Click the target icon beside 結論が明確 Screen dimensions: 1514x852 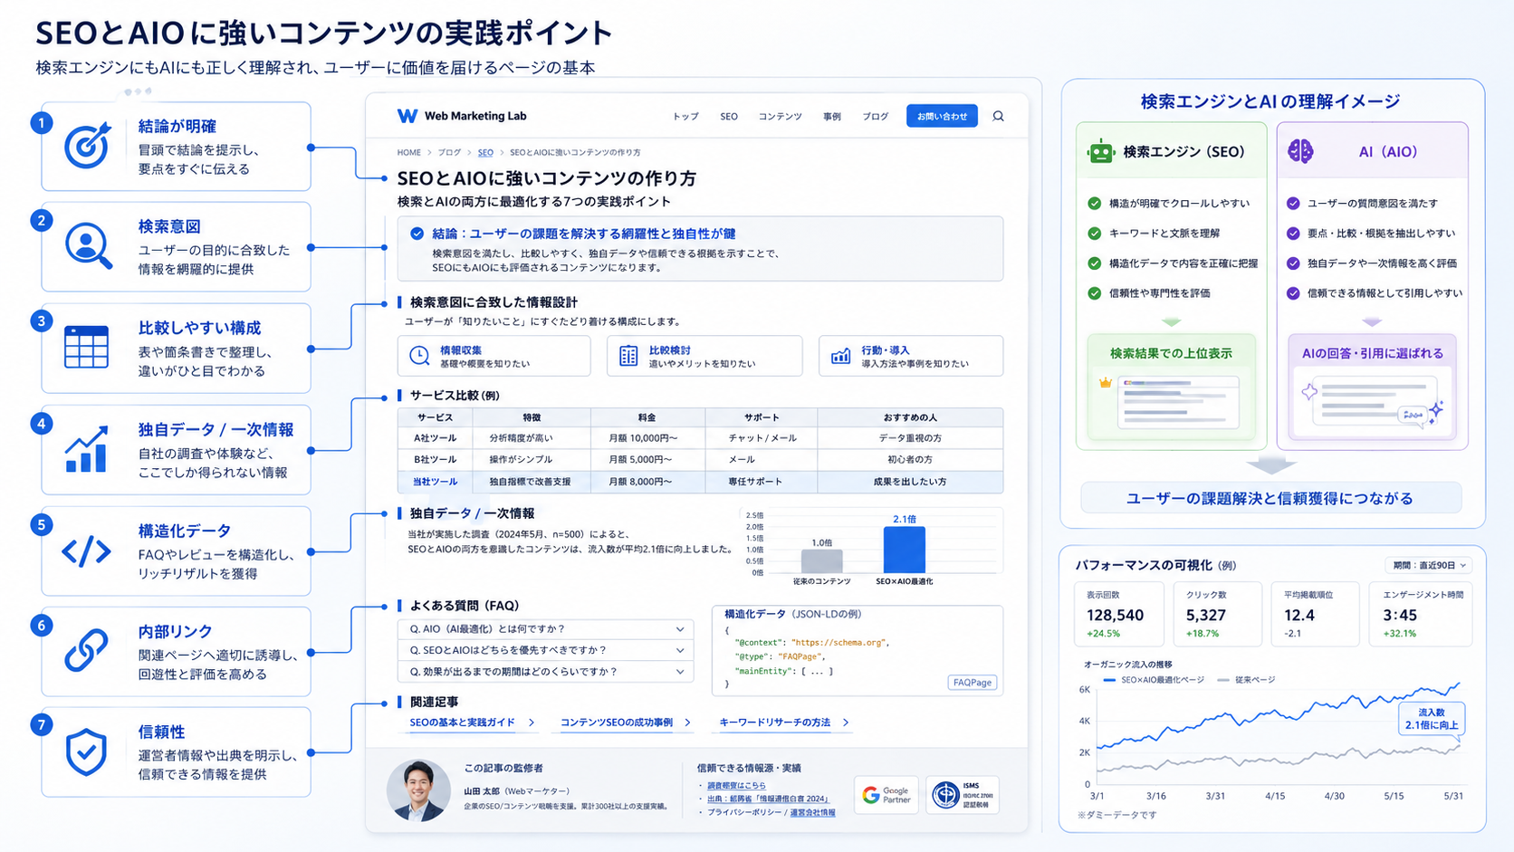(x=87, y=146)
